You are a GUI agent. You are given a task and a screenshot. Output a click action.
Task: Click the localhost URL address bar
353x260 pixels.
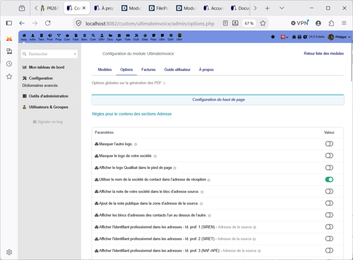pyautogui.click(x=150, y=23)
